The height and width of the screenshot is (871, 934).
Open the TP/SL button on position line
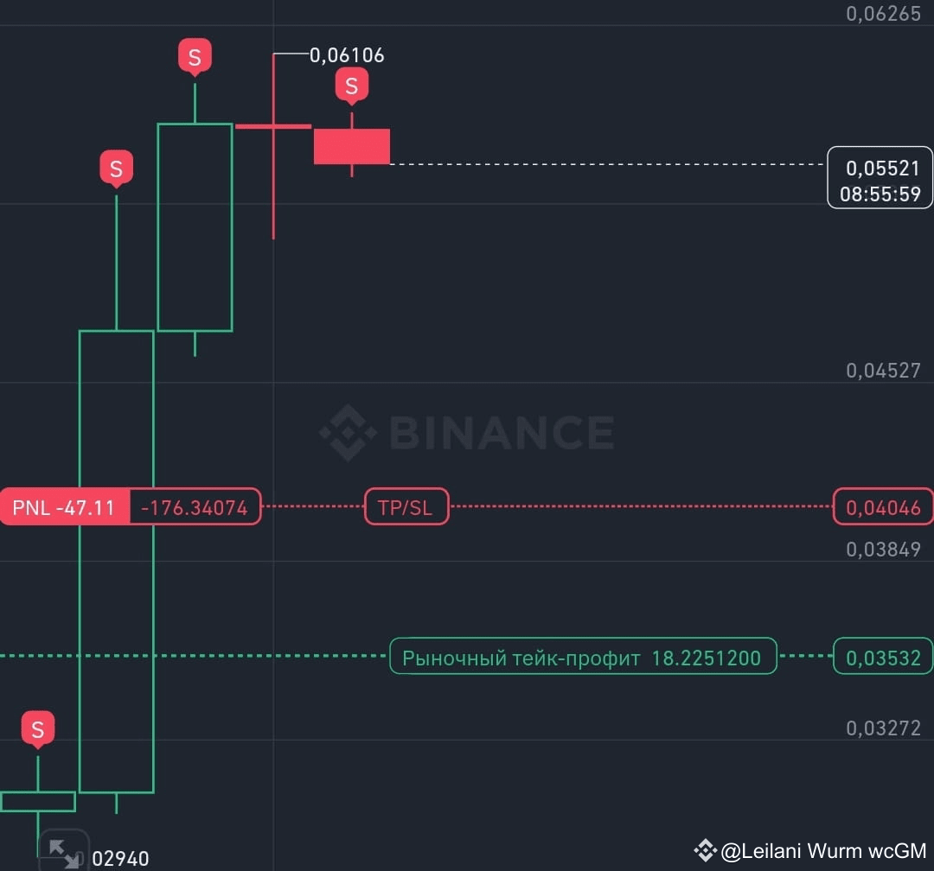click(406, 507)
